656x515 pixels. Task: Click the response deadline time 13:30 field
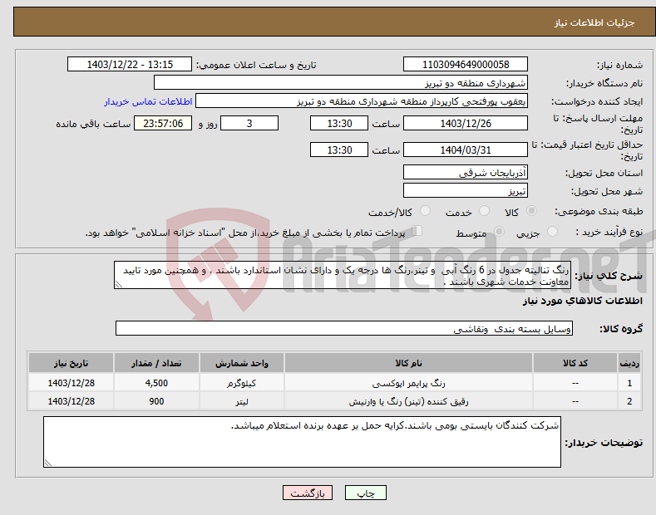pyautogui.click(x=339, y=123)
